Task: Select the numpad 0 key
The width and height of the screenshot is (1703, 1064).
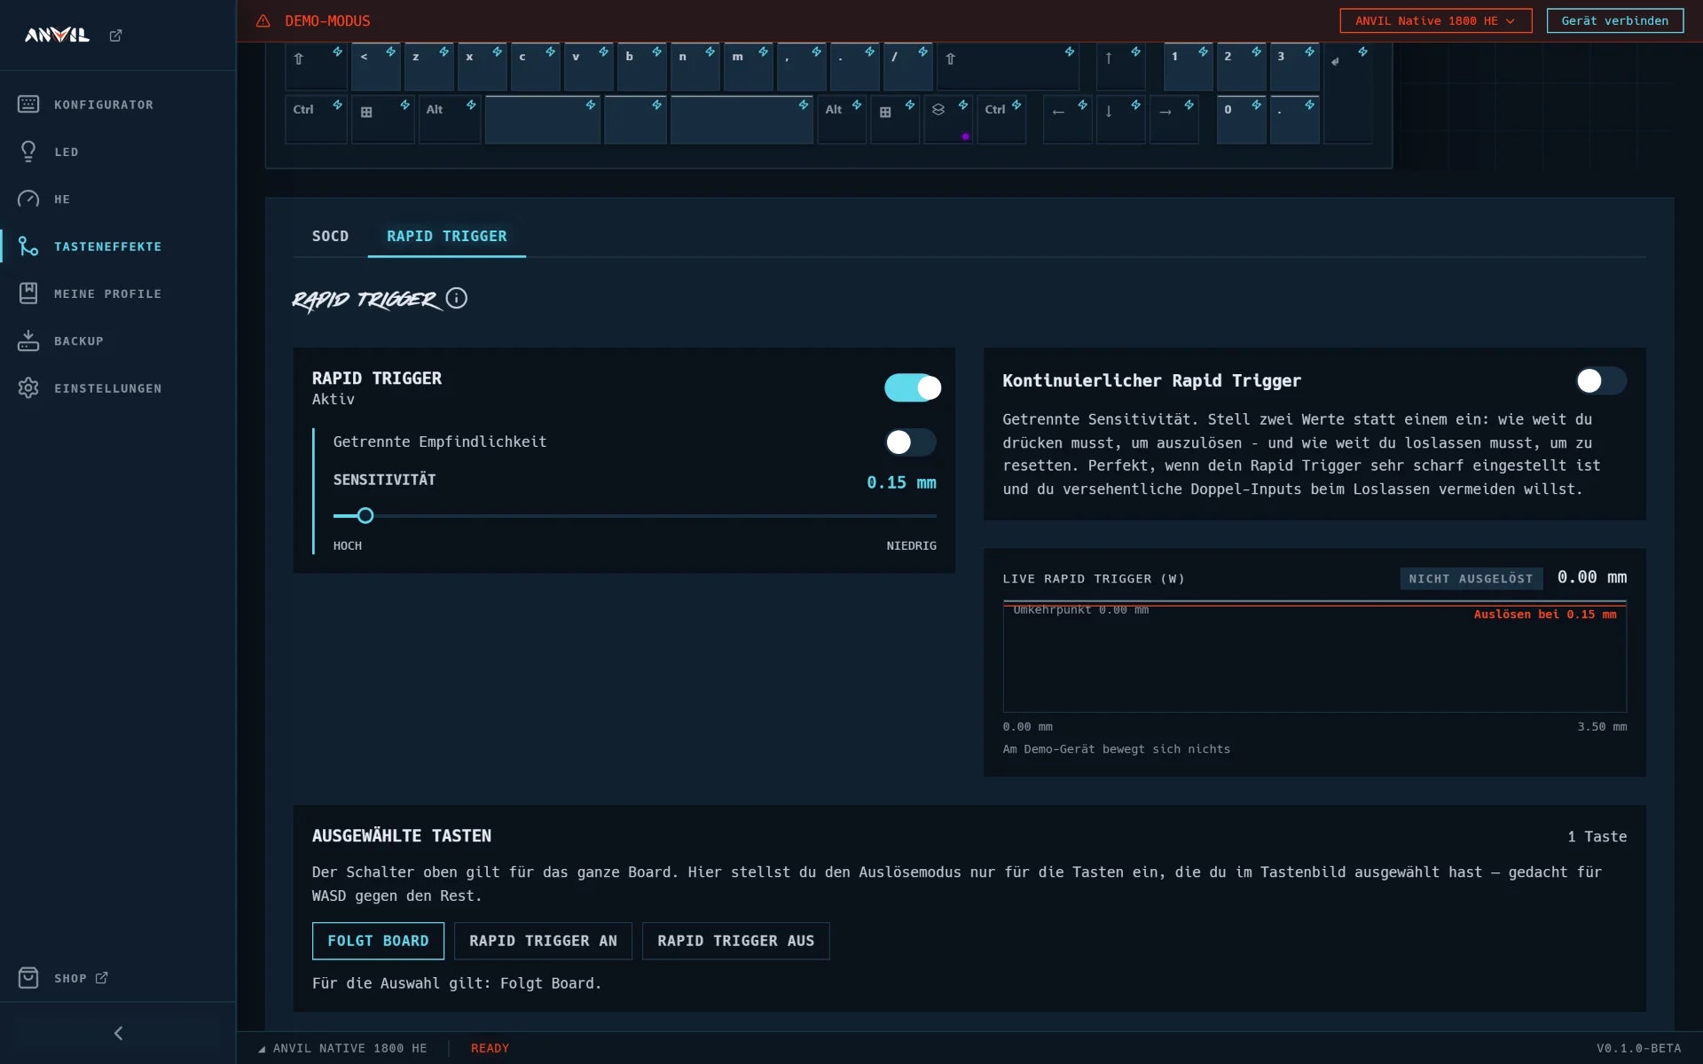Action: 1242,119
